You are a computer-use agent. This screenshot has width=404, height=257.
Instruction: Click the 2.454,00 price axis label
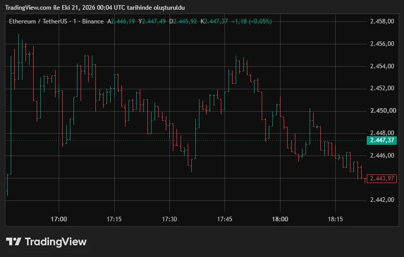point(382,66)
